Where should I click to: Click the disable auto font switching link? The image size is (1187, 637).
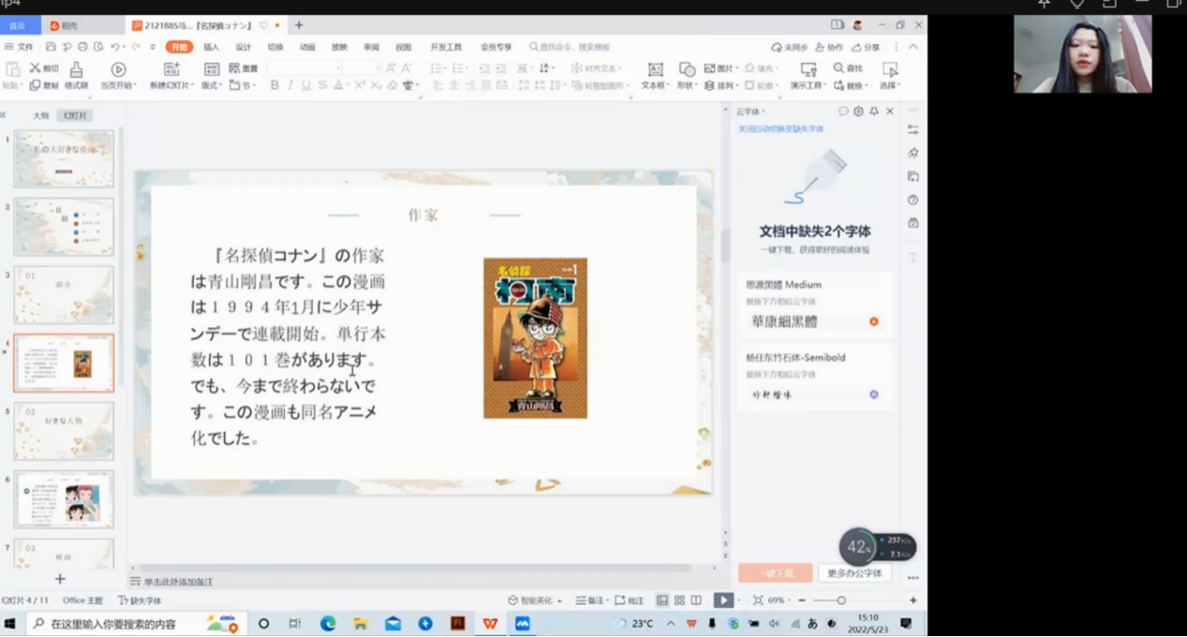pos(781,129)
